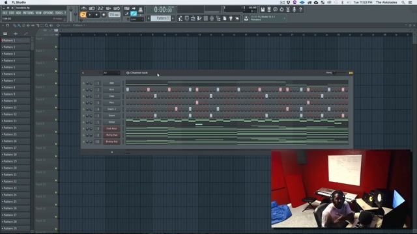
Task: Click the highlighted blue link icon
Action: (134, 14)
